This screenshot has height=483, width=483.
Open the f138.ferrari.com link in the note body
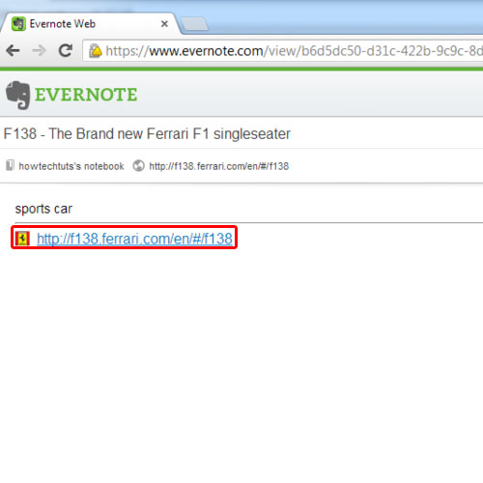(x=134, y=239)
